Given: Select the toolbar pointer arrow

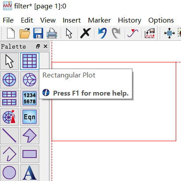Looking at the screenshot, I should [69, 33].
